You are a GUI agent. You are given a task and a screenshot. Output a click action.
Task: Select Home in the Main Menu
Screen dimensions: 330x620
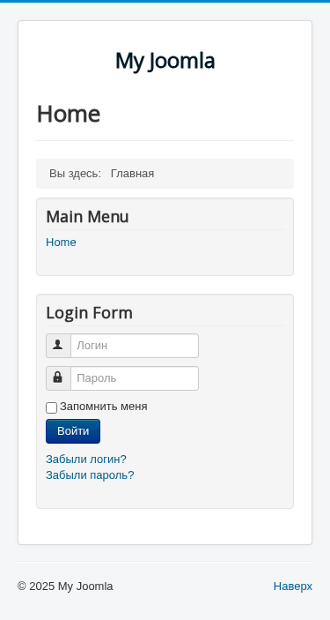61,242
